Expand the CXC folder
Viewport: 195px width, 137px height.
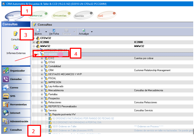coord(42,58)
